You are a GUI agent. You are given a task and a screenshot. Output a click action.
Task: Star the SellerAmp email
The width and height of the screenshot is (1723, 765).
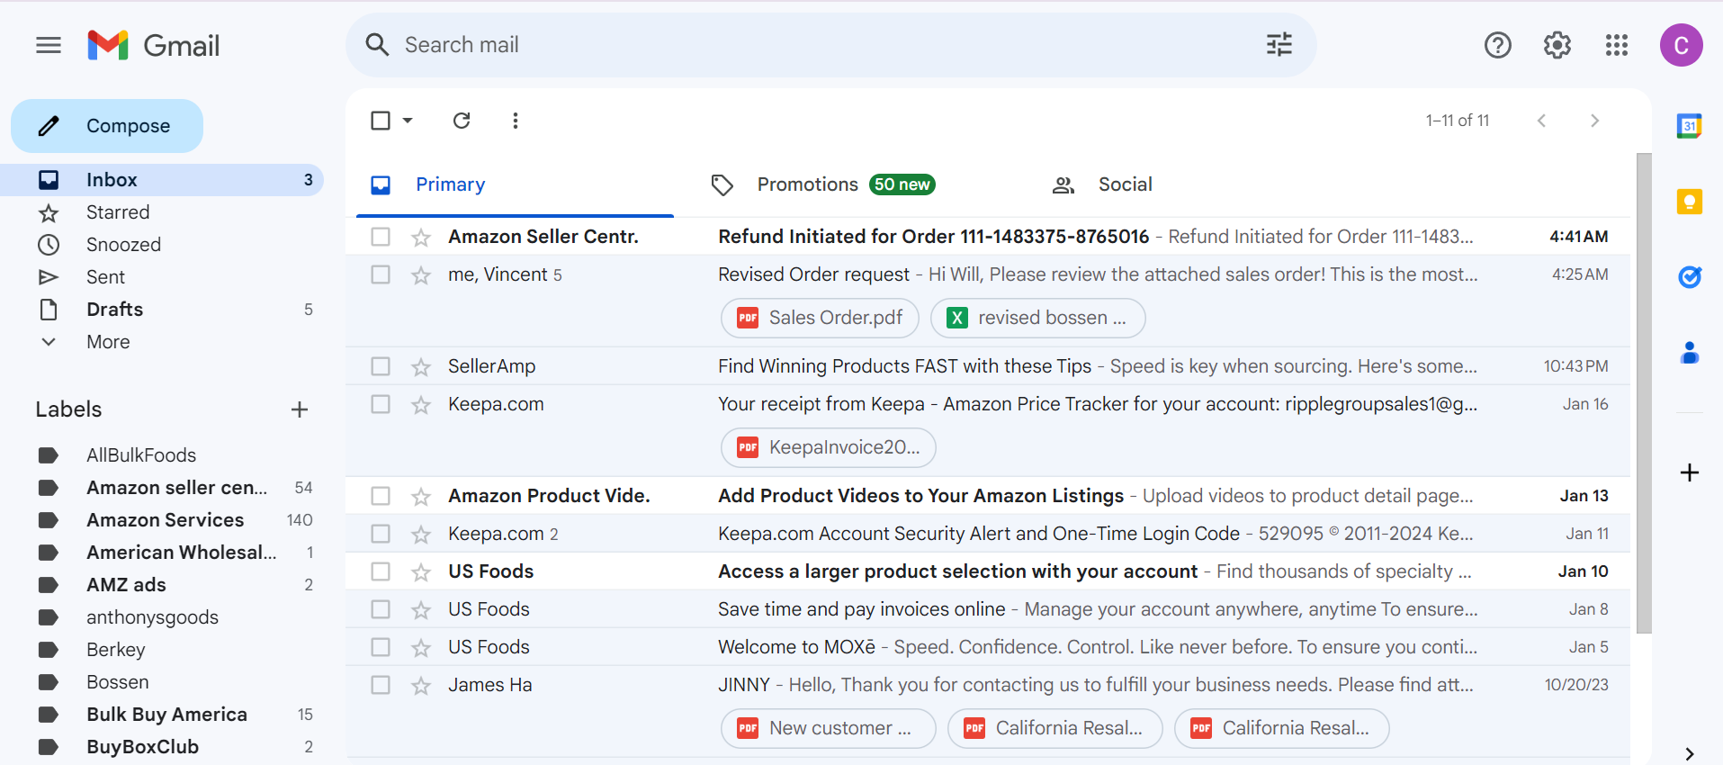click(420, 367)
